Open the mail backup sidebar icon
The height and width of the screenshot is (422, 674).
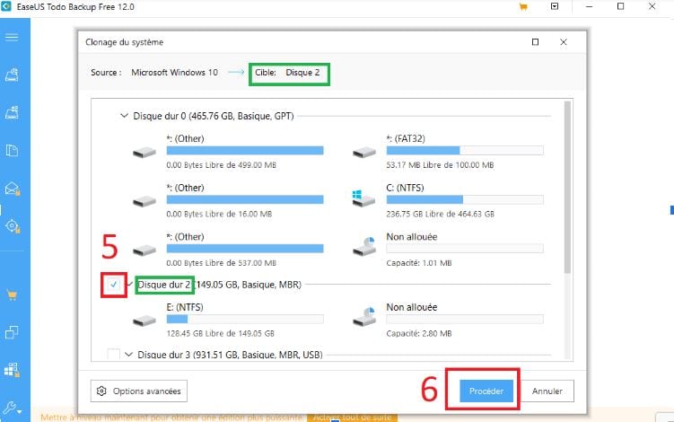click(x=12, y=189)
